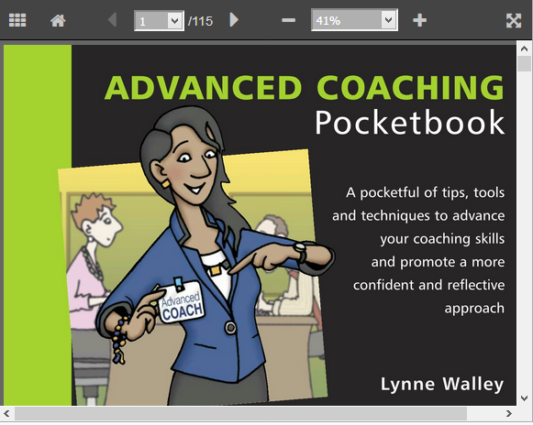The height and width of the screenshot is (425, 533).
Task: Click the horizontal scrollbar right arrow
Action: 508,413
